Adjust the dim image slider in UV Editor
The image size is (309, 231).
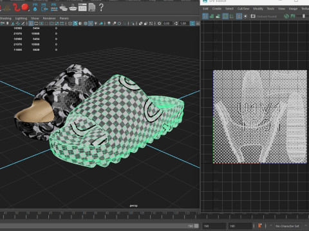pos(304,16)
